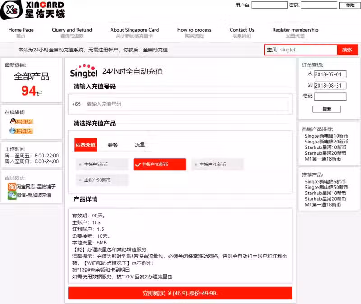Focus the 用户名 username field
The image size is (361, 304).
tap(269, 5)
